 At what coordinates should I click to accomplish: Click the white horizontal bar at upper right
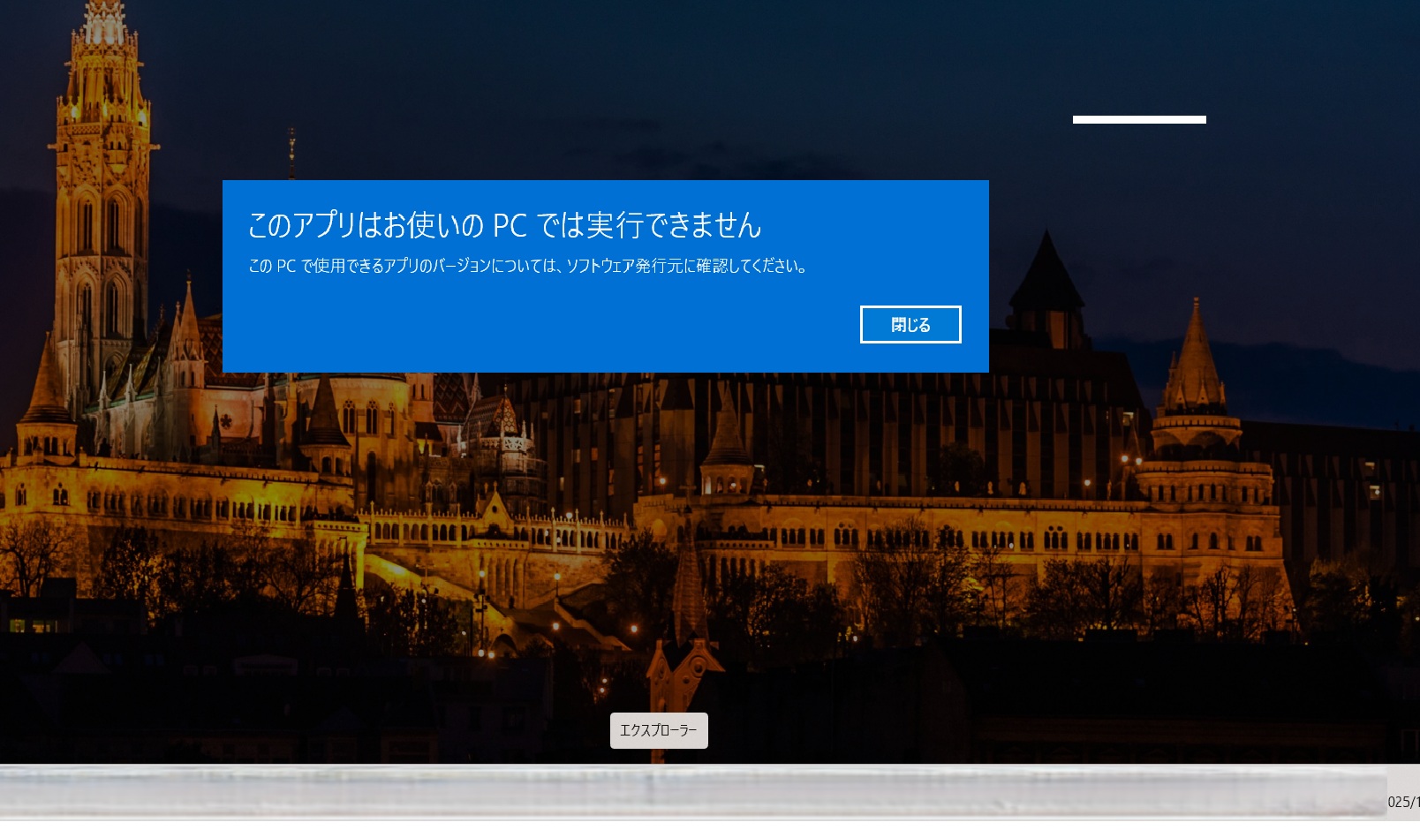pos(1138,119)
